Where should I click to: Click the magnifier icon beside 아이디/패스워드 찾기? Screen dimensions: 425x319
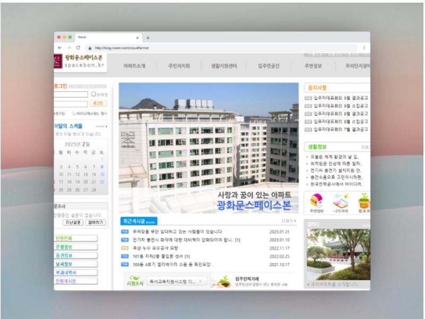pos(73,113)
